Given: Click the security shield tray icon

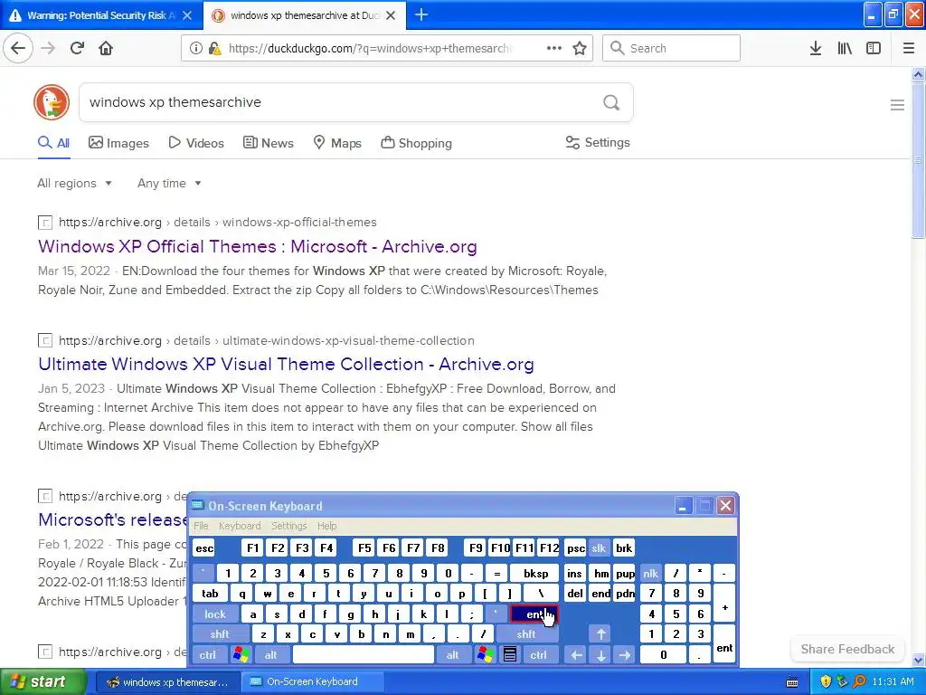Looking at the screenshot, I should pos(826,681).
